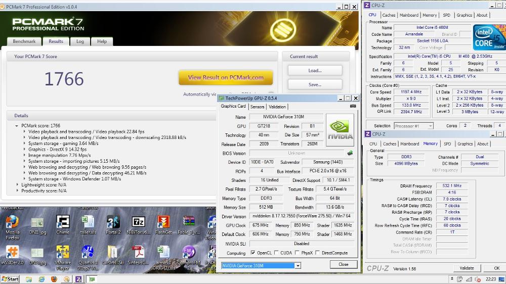
Task: Expand the Lightweight score: N/A node
Action: [x=17, y=185]
